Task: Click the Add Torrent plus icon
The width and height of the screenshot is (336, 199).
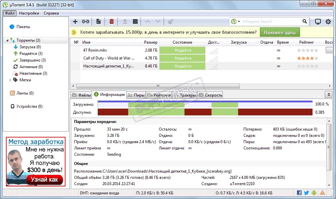Action: click(x=75, y=21)
